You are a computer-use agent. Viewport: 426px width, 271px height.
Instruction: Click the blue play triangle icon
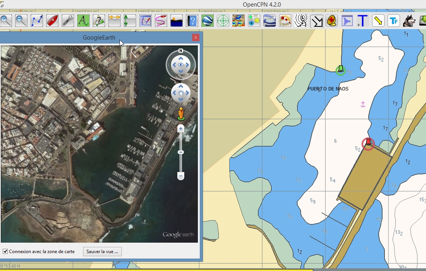347,21
